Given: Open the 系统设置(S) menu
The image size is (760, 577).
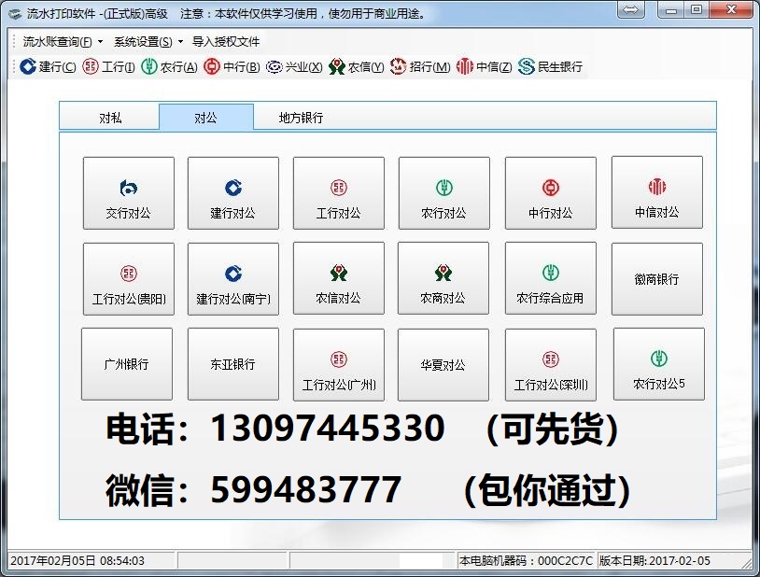Looking at the screenshot, I should 143,42.
